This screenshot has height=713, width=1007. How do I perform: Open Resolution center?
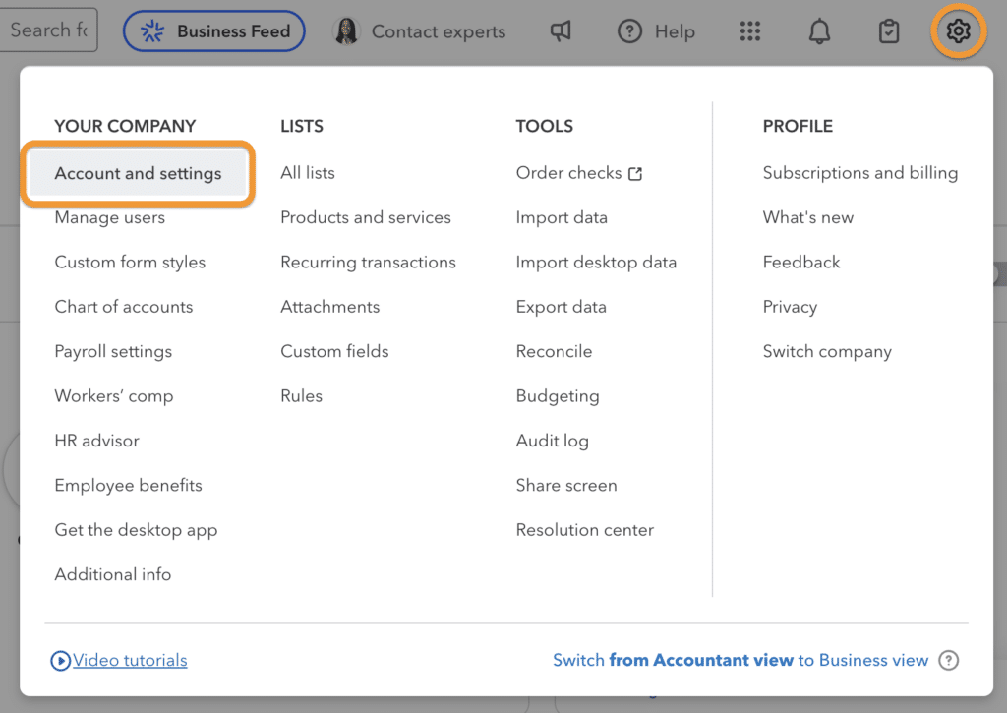[584, 530]
